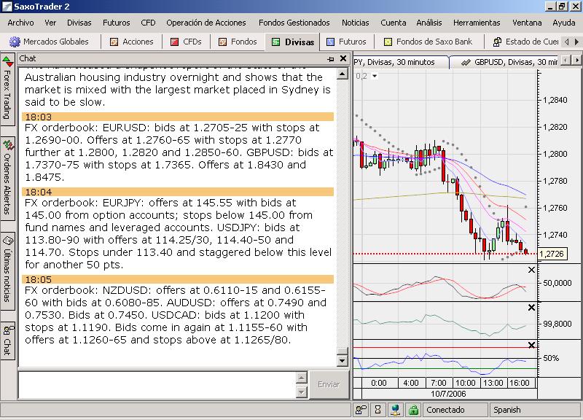
Task: Open the Fondos Gestionados menu
Action: click(x=294, y=23)
